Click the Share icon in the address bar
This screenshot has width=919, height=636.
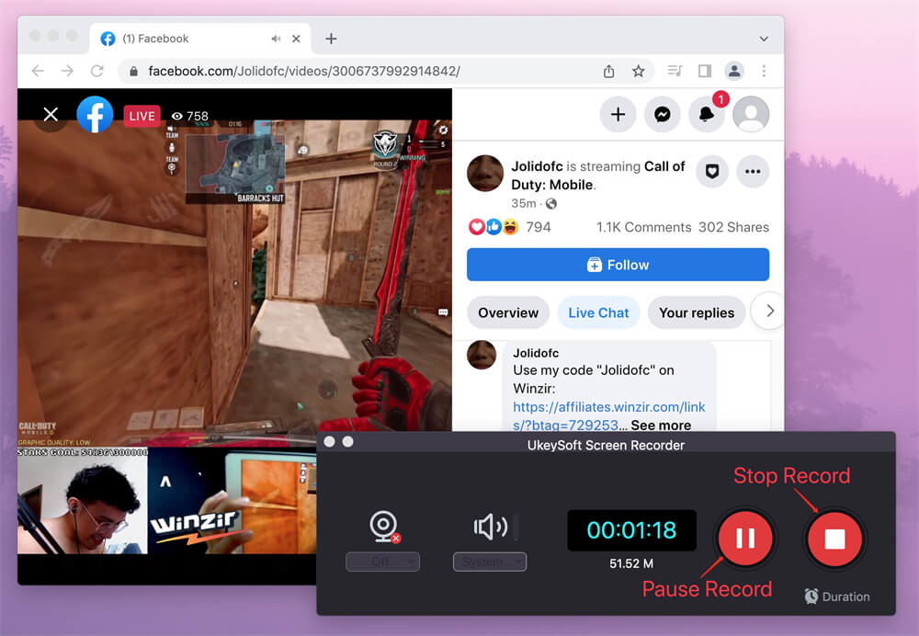(x=608, y=70)
